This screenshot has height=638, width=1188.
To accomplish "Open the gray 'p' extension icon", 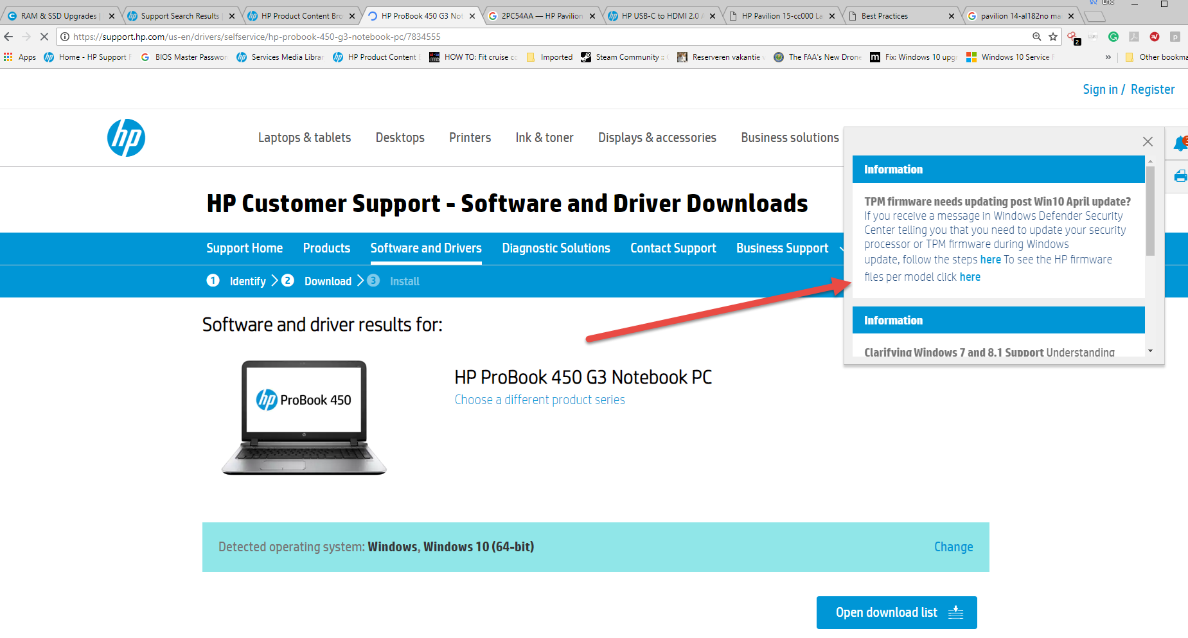I will 1175,37.
